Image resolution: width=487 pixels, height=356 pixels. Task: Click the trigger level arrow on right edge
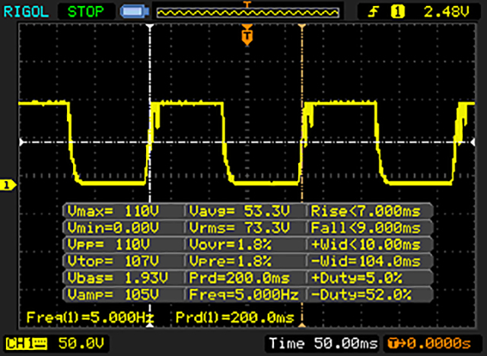[x=473, y=142]
